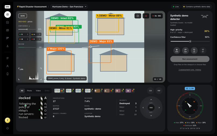Click the red stop square button
Screen dimensions: 217x136
[146, 16]
